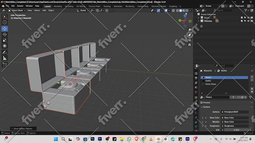Click the outliner Search field
This screenshot has height=143, width=255.
tap(222, 10)
